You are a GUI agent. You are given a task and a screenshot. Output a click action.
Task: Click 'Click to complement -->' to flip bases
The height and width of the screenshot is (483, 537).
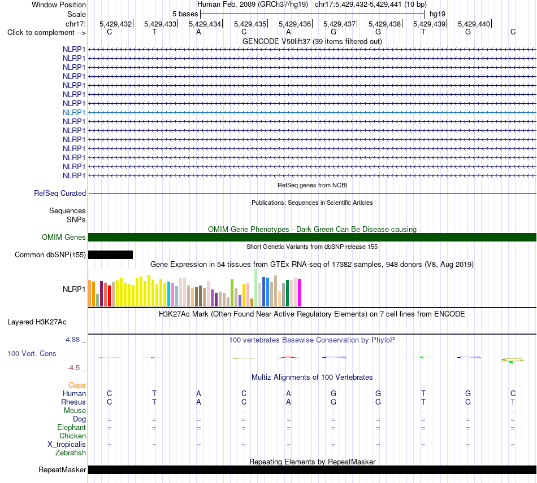(x=46, y=33)
